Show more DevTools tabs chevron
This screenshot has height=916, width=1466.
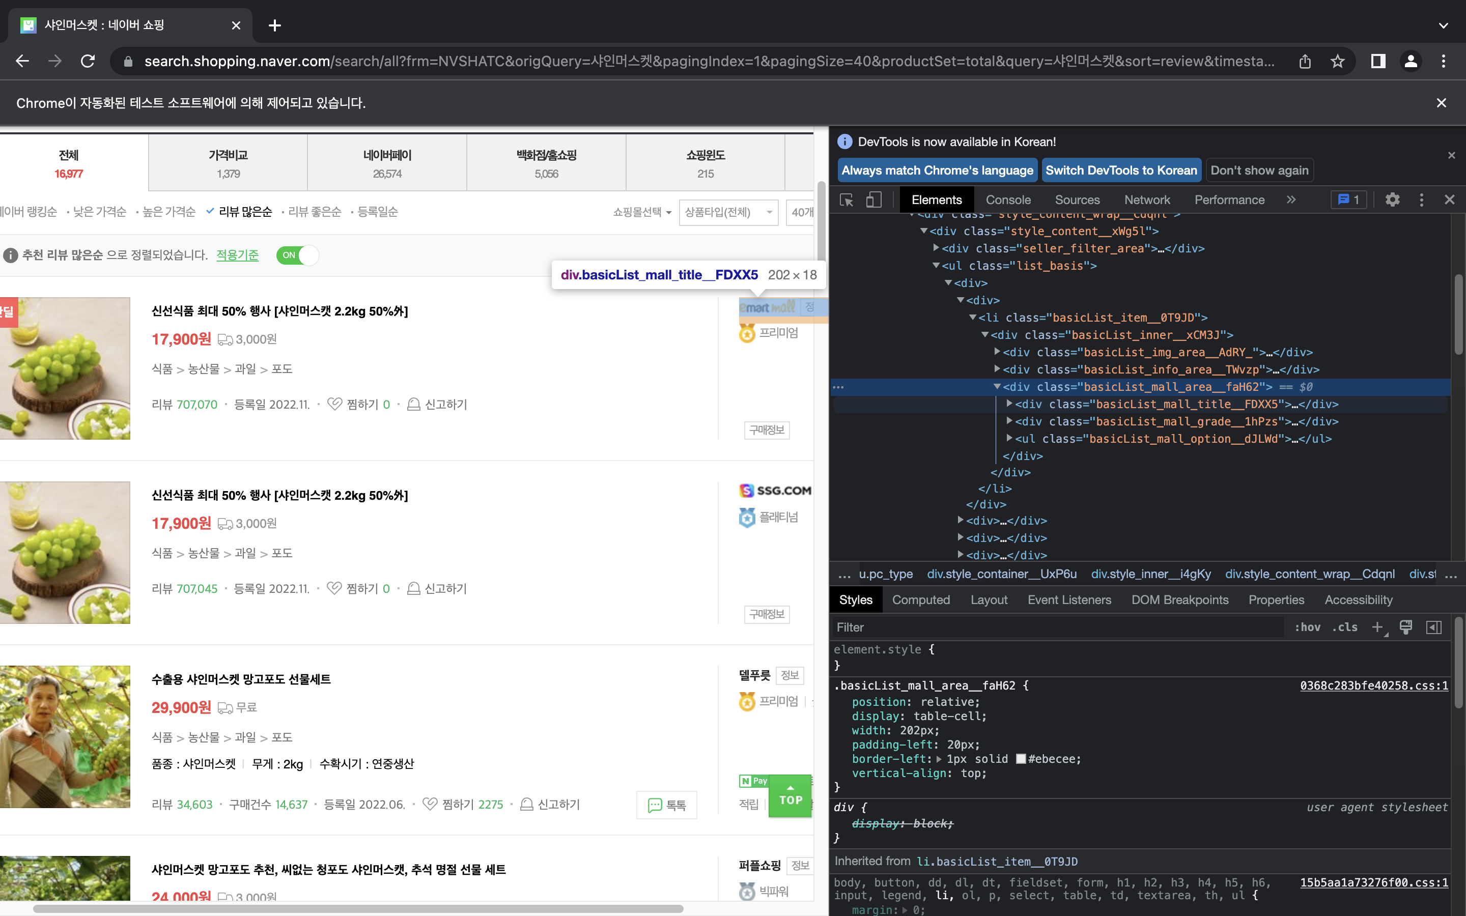pos(1291,200)
